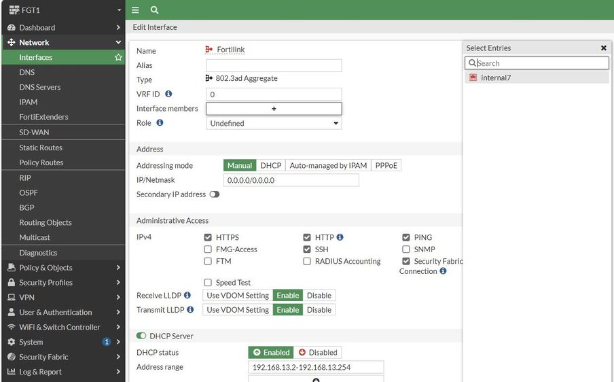Enable the FMG-Access checkbox
Image resolution: width=614 pixels, height=382 pixels.
(208, 249)
